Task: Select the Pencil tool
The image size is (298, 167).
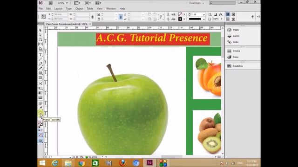Action: tap(41, 68)
